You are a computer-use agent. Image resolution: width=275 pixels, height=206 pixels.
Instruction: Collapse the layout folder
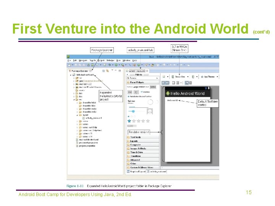point(77,115)
